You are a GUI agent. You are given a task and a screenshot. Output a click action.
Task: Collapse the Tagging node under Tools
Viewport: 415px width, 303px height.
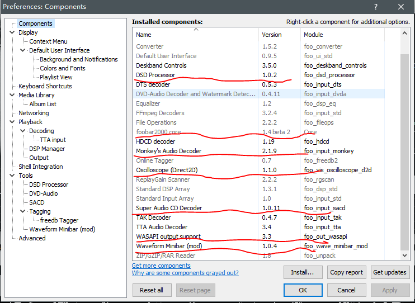pyautogui.click(x=23, y=211)
